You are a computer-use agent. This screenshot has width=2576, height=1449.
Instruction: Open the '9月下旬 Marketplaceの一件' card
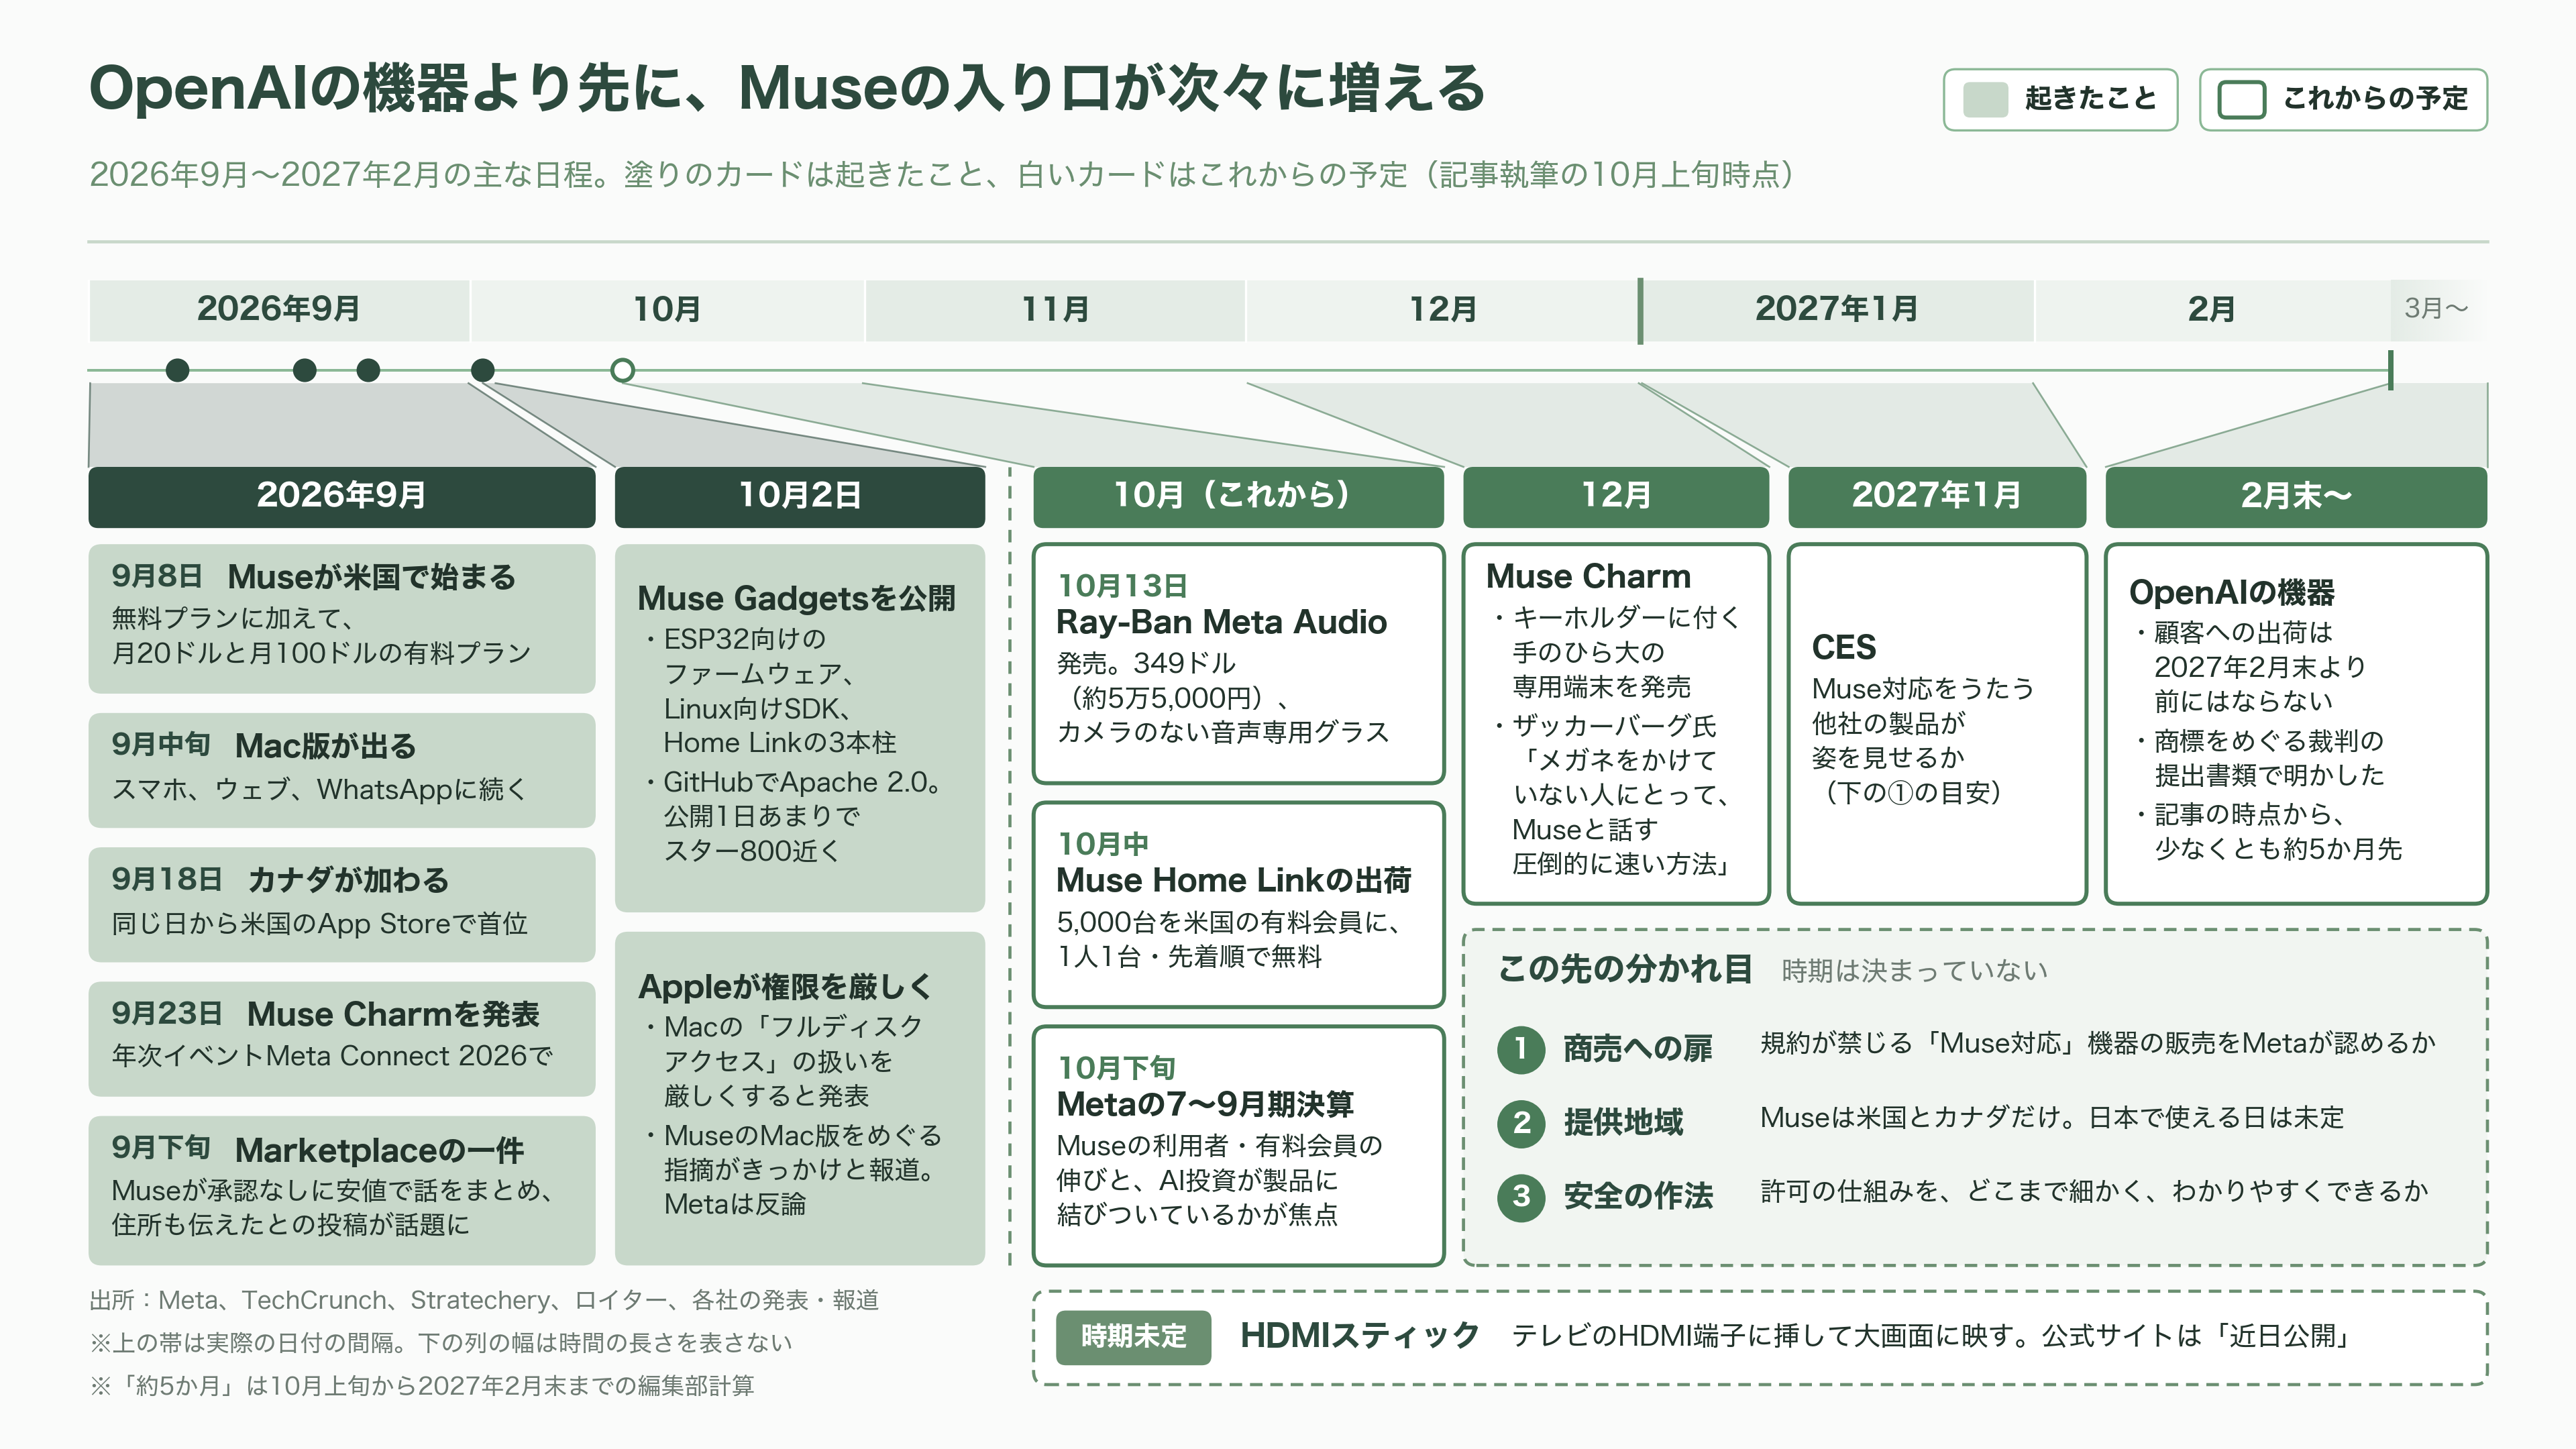click(x=342, y=1190)
